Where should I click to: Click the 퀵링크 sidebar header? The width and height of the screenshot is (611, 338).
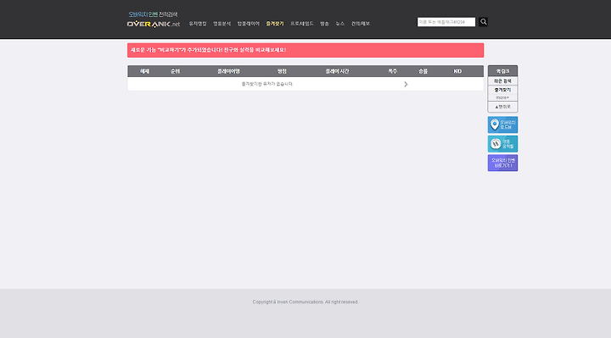[502, 71]
